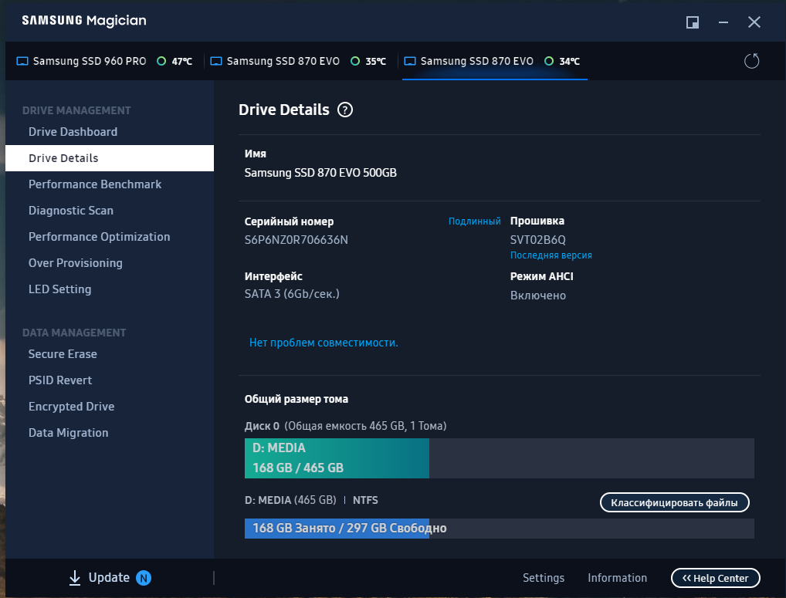Screen dimensions: 786x598
Task: Click the Drive Details help question mark icon
Action: pos(345,110)
